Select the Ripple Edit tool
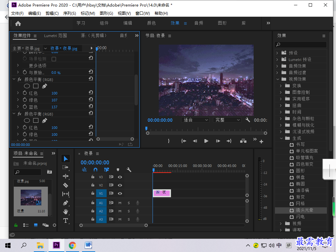 (66, 176)
